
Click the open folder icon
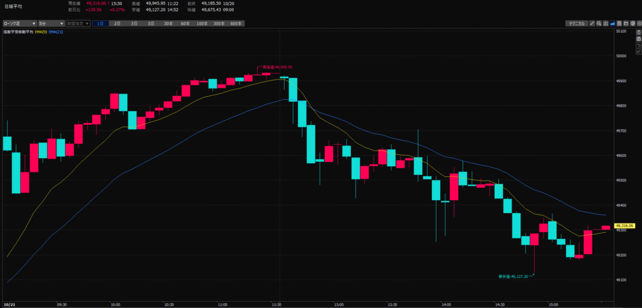click(x=627, y=23)
